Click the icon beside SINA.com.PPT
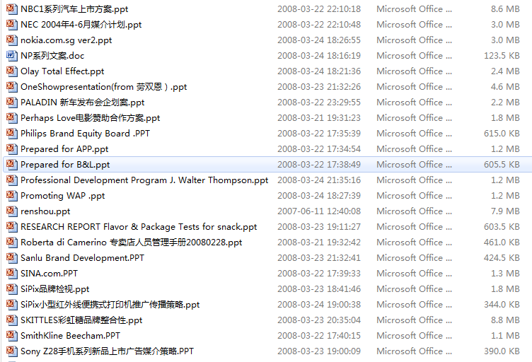Viewport: 532px width, 362px height. coord(12,273)
